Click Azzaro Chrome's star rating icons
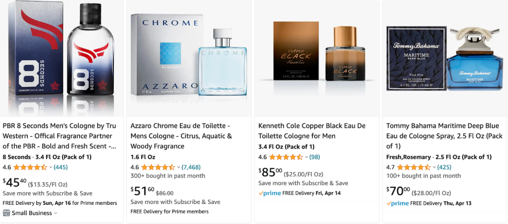Viewport: 508px width, 224px height. click(158, 167)
